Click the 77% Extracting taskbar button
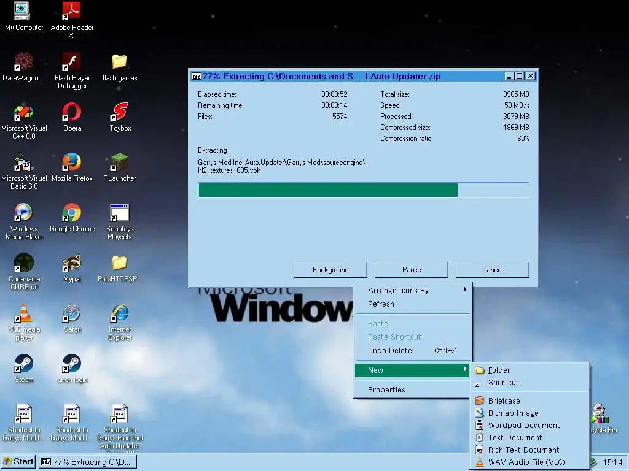 point(87,462)
